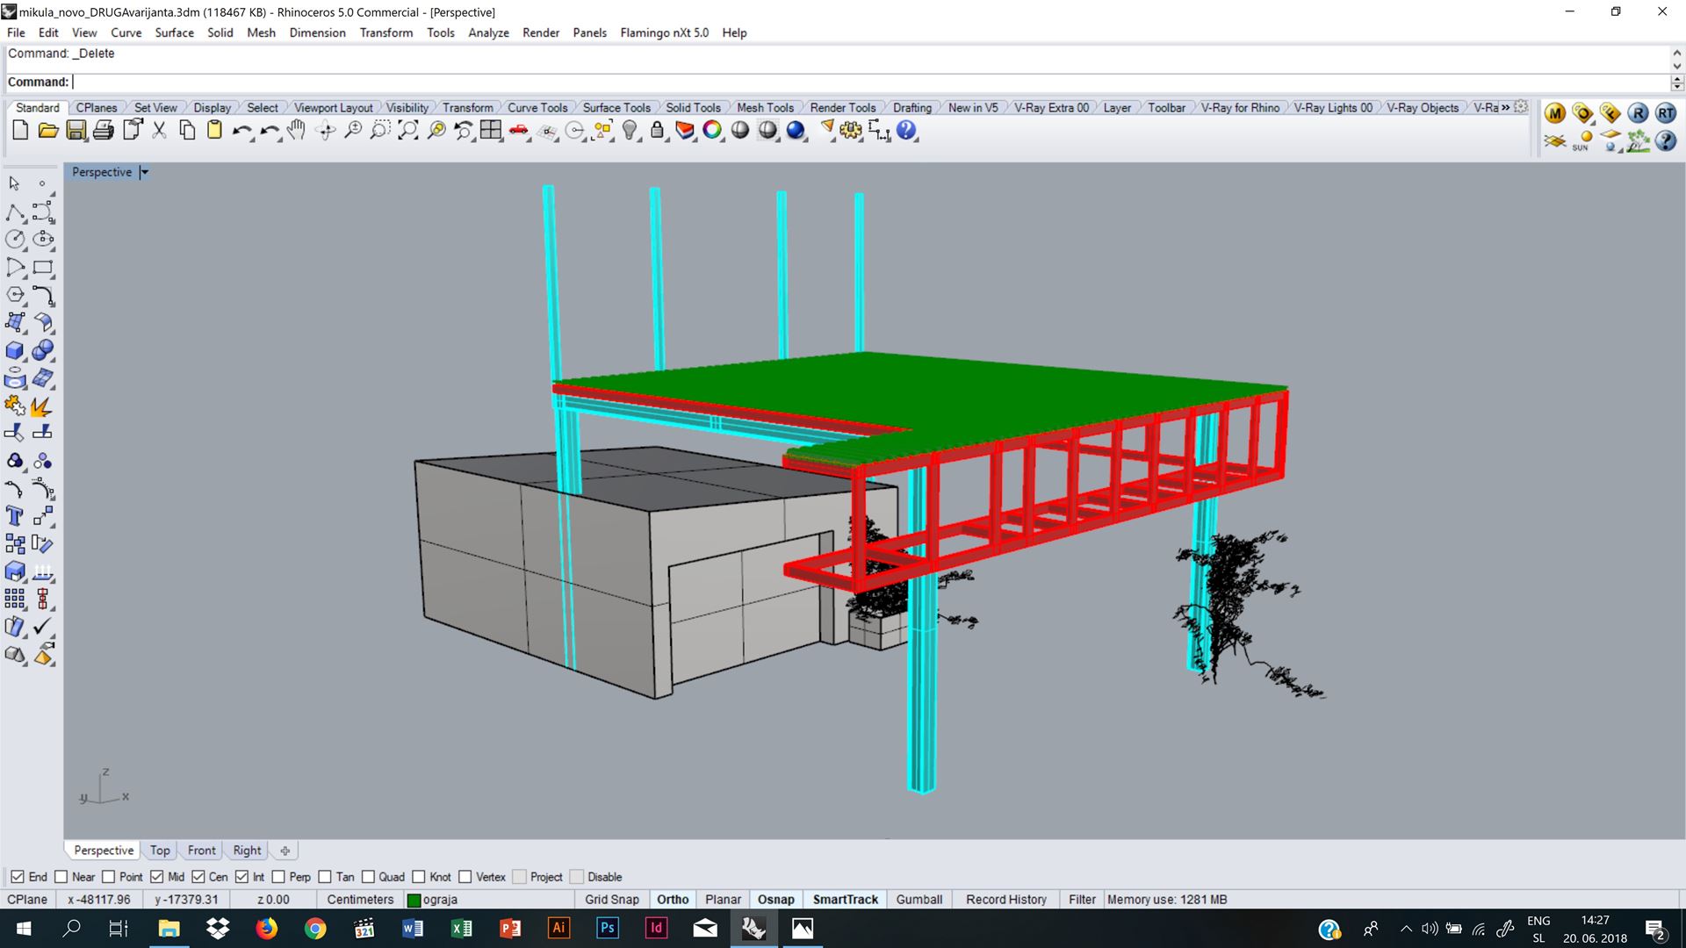Click the light bulb hide objects icon

click(630, 131)
